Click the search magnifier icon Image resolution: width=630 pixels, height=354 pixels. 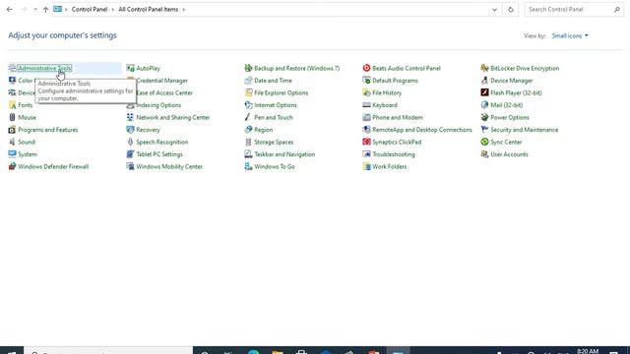[617, 9]
